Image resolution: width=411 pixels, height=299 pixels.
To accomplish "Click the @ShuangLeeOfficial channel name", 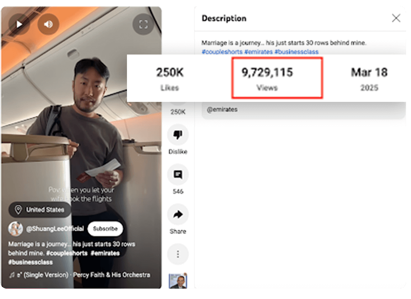I will [x=55, y=229].
